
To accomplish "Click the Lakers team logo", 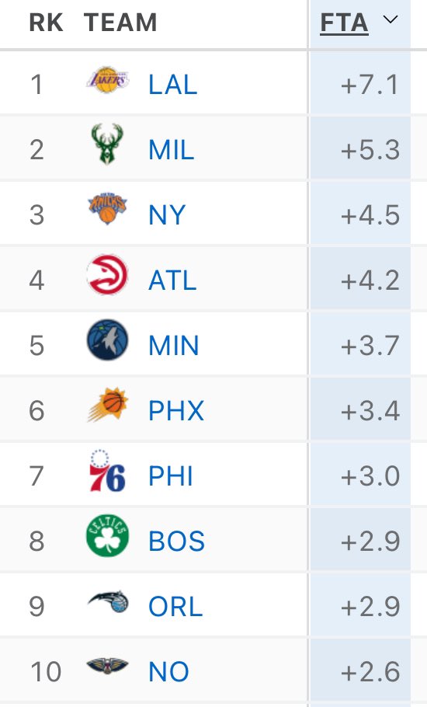I will (107, 80).
